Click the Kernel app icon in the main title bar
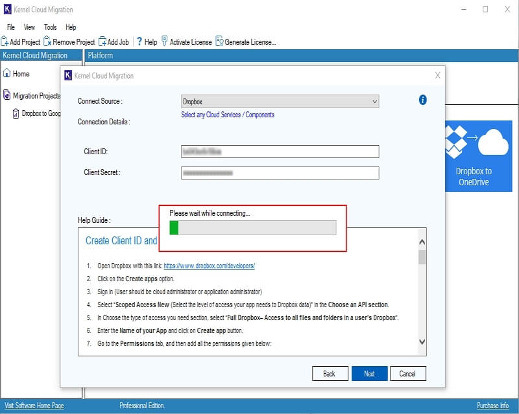The image size is (519, 414). [7, 9]
